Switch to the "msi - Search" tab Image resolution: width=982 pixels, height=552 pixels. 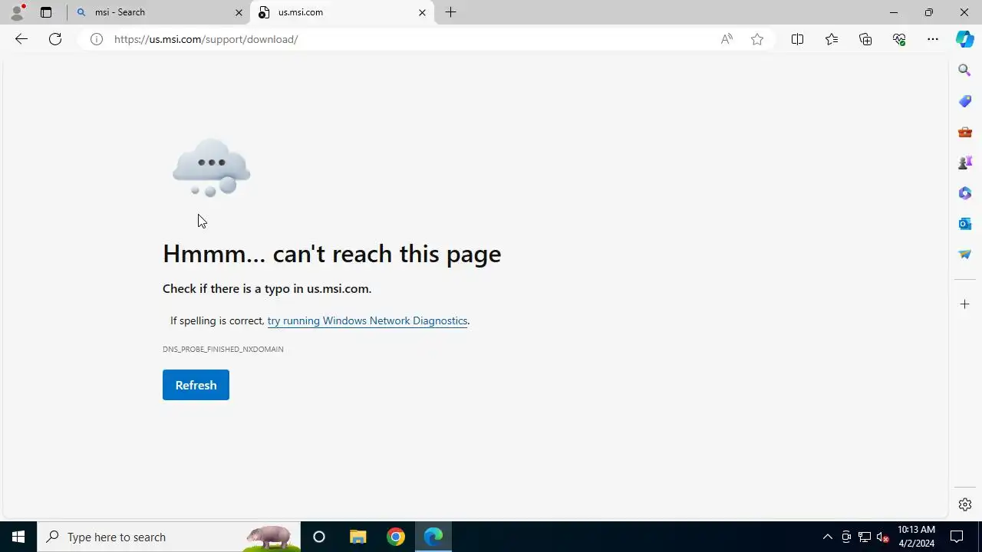[159, 12]
